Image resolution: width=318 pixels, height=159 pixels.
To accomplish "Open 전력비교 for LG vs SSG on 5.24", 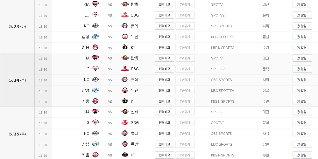I will coord(164,69).
